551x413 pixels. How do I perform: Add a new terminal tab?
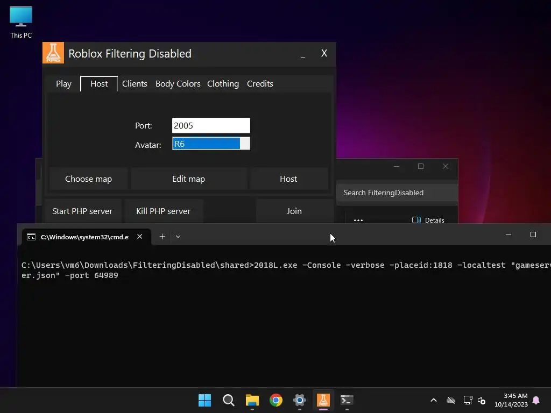[x=162, y=237]
